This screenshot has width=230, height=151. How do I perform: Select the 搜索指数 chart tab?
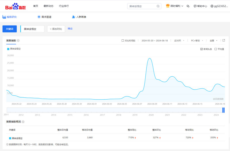[11, 40]
